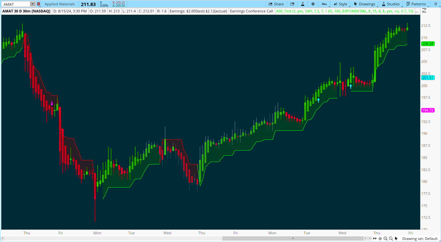The image size is (441, 242).
Task: Click the L: 211.4 low value
Action: pos(129,11)
